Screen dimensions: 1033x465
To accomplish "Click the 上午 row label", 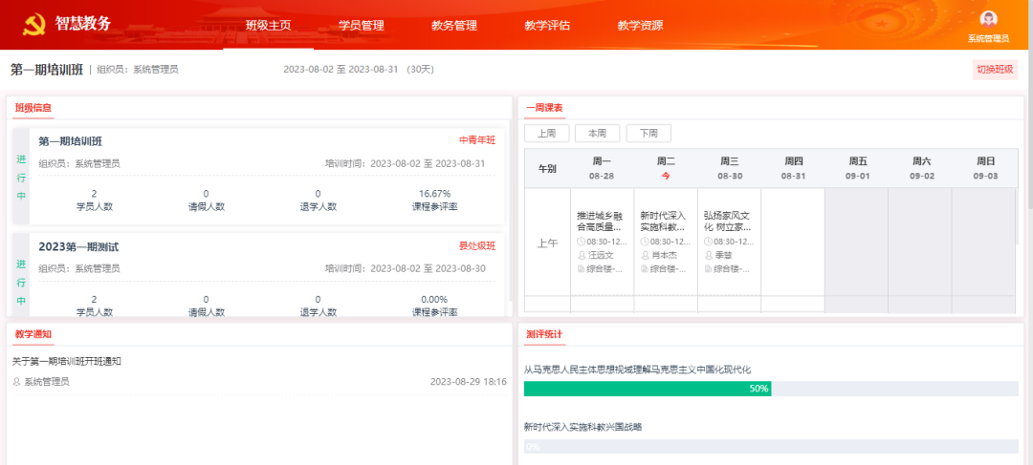I will click(x=547, y=243).
